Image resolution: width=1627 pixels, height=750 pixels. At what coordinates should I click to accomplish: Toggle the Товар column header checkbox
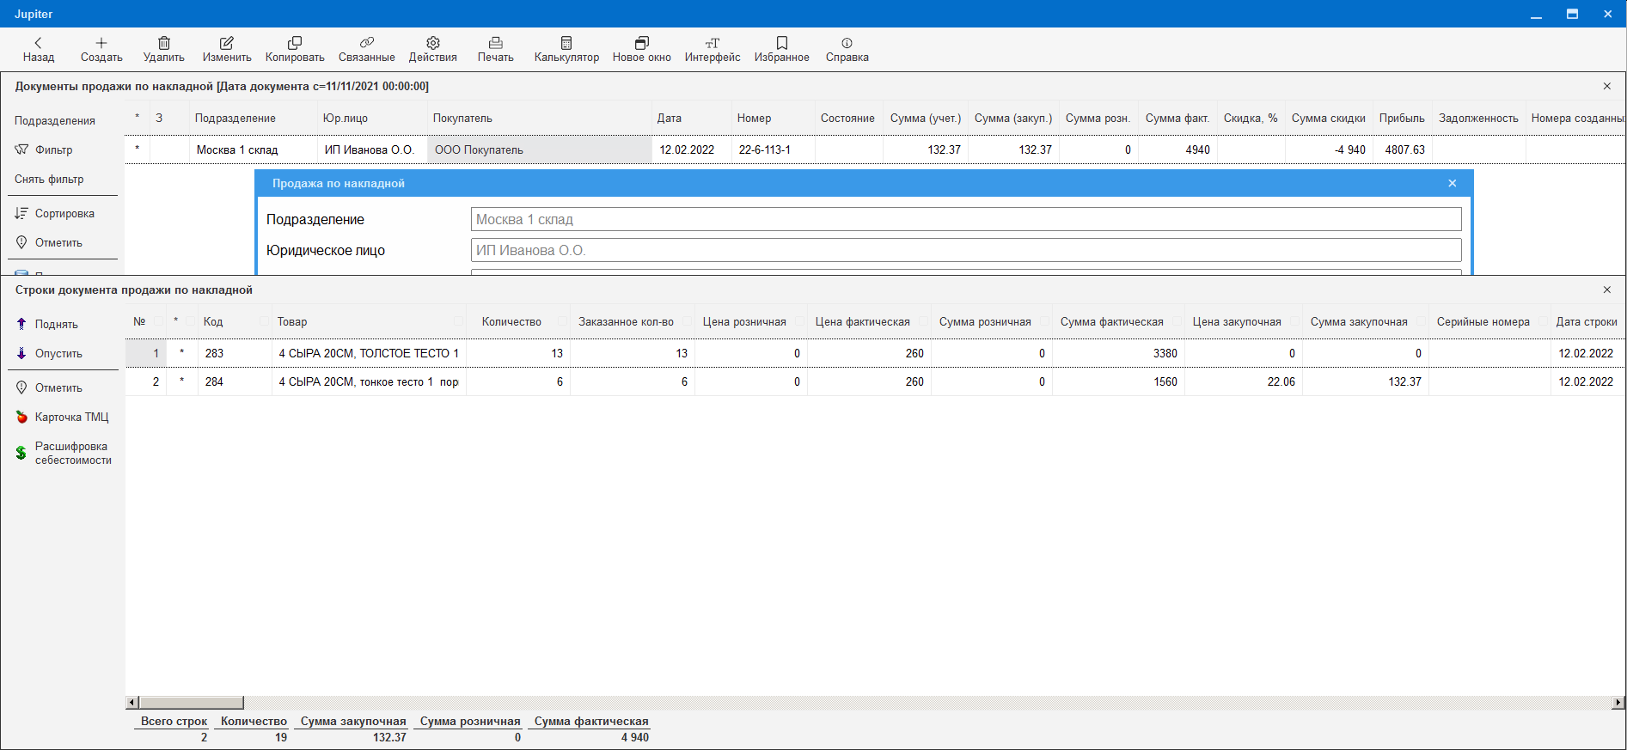pyautogui.click(x=458, y=321)
